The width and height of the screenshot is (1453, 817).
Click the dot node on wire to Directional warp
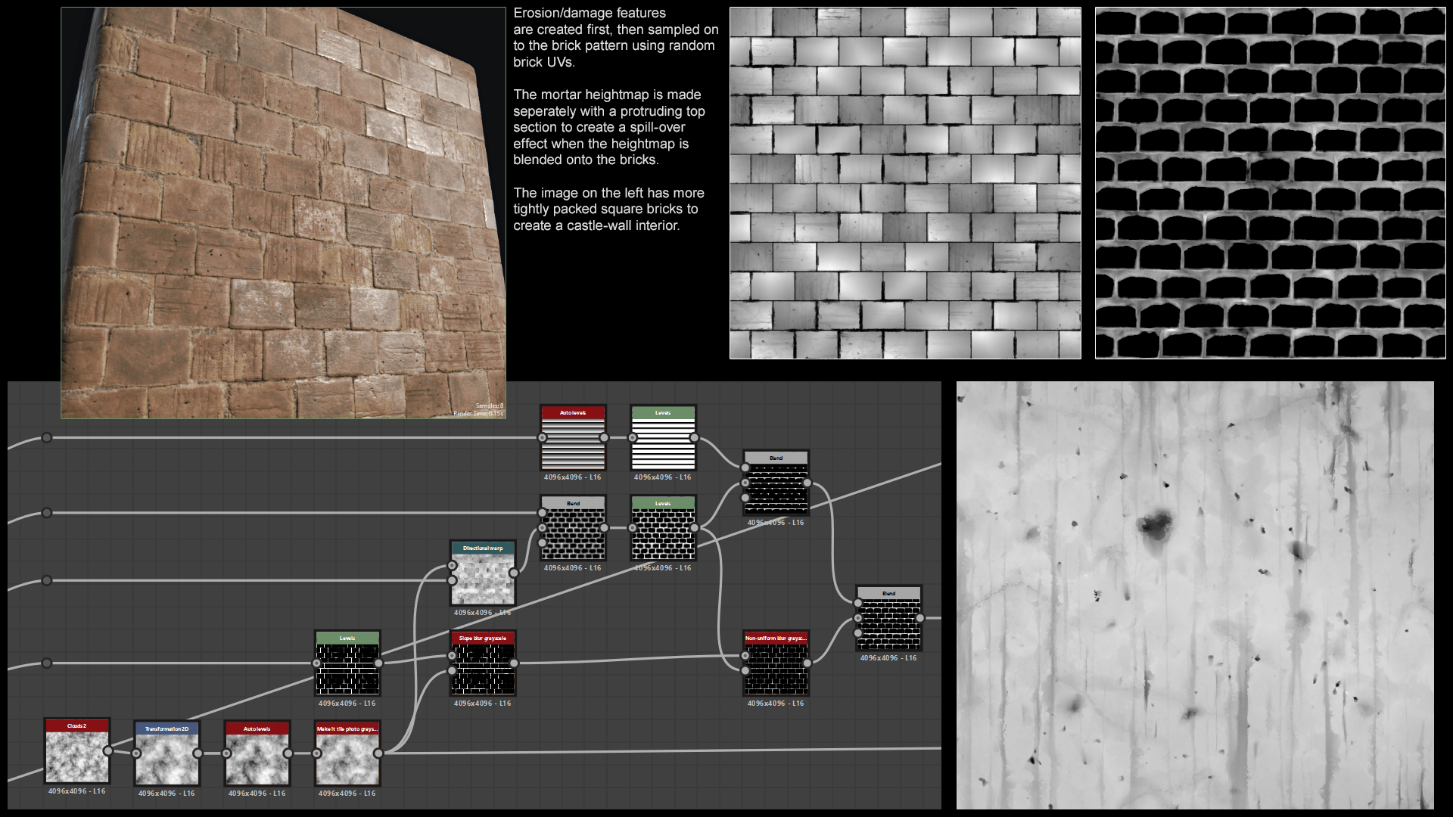click(x=47, y=580)
